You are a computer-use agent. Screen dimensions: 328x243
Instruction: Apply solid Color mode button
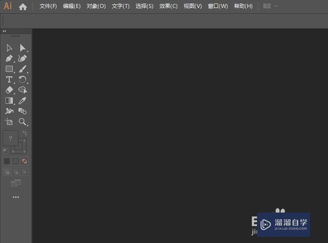pos(7,161)
